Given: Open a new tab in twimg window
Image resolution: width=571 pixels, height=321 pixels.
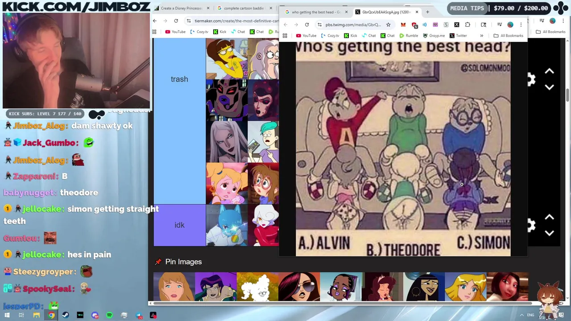Looking at the screenshot, I should tap(427, 12).
